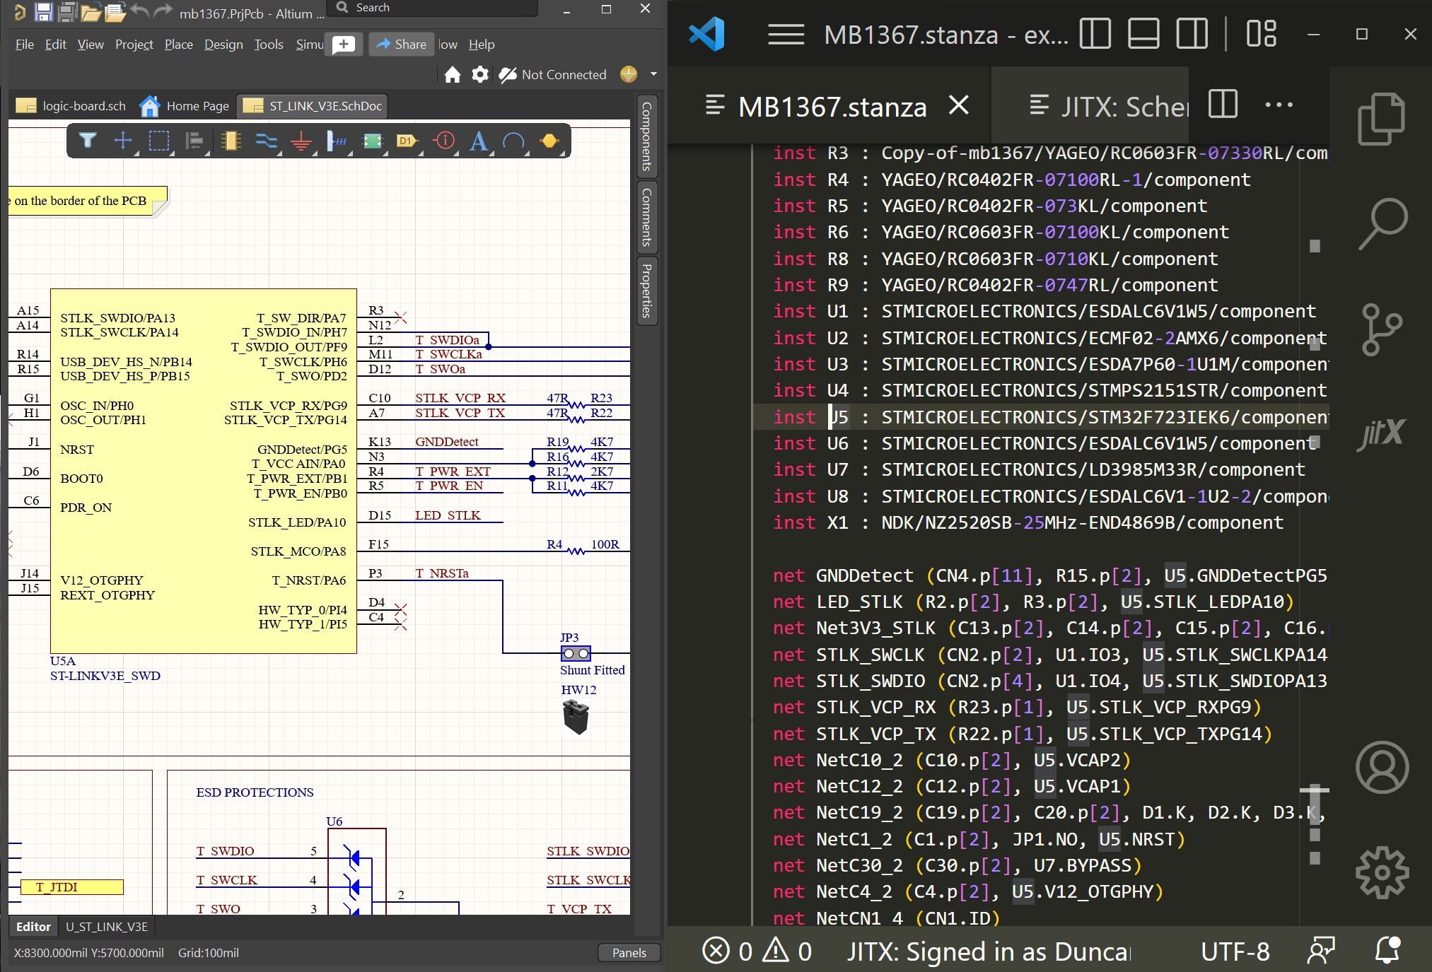Image resolution: width=1432 pixels, height=972 pixels.
Task: Toggle the VS Code bottom panel layout
Action: point(1143,33)
